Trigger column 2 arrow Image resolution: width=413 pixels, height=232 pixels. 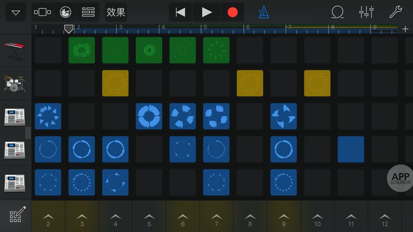pos(48,217)
